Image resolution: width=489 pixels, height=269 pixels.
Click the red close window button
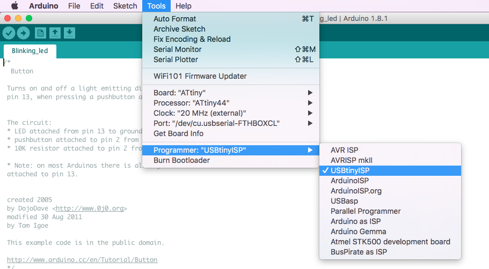coord(8,18)
